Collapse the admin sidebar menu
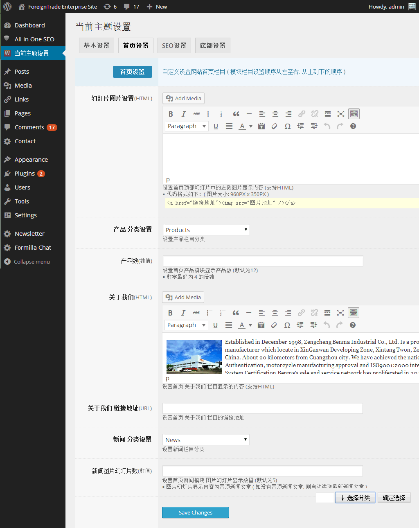Screen dimensions: 419x528 coord(32,262)
